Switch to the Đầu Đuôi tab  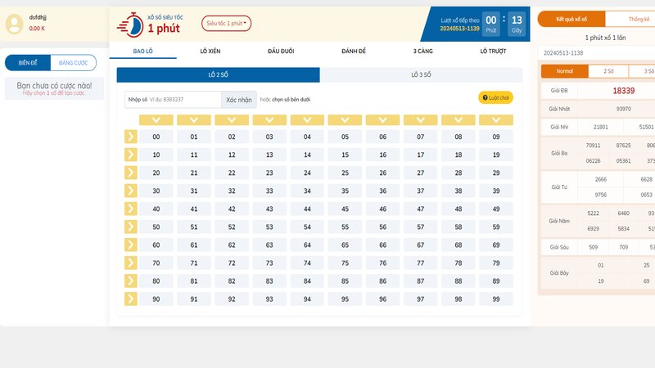281,51
